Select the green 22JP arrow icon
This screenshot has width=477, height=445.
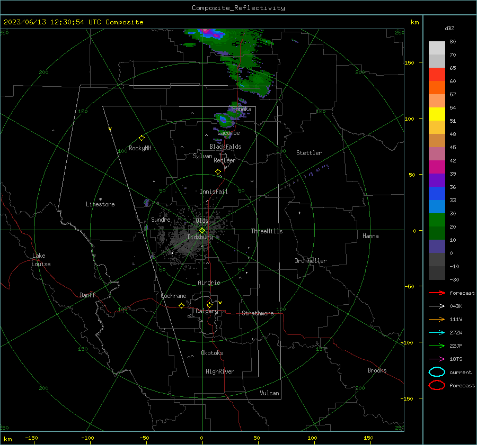[437, 346]
